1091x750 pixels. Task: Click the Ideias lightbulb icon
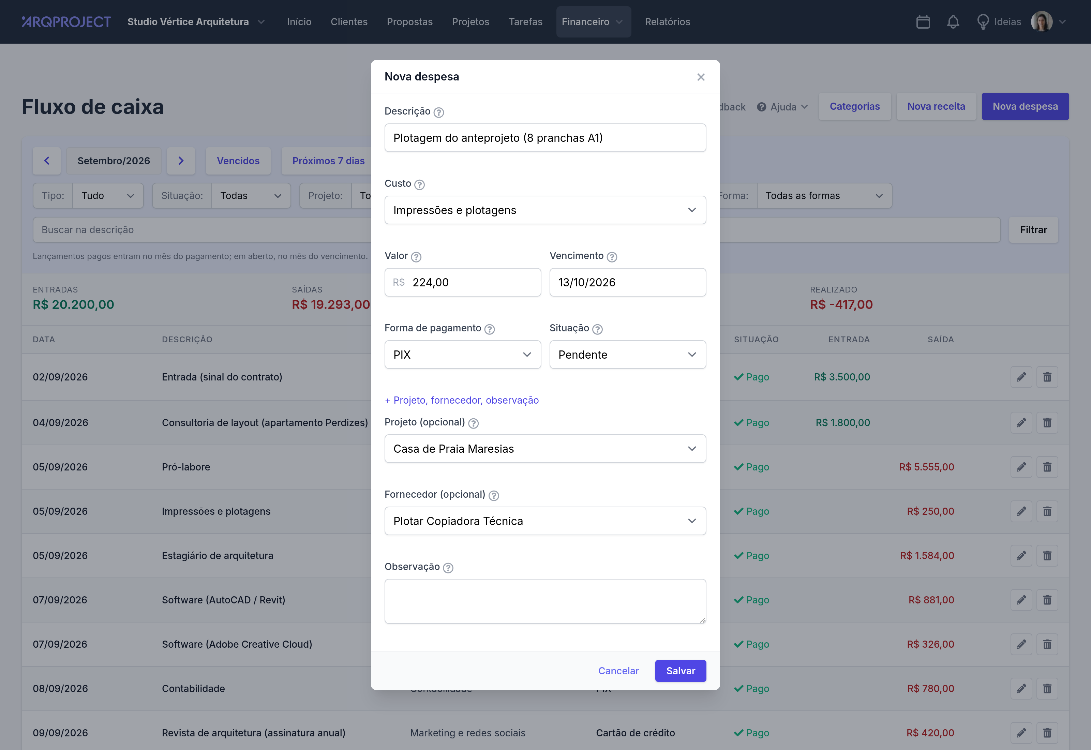(x=983, y=22)
